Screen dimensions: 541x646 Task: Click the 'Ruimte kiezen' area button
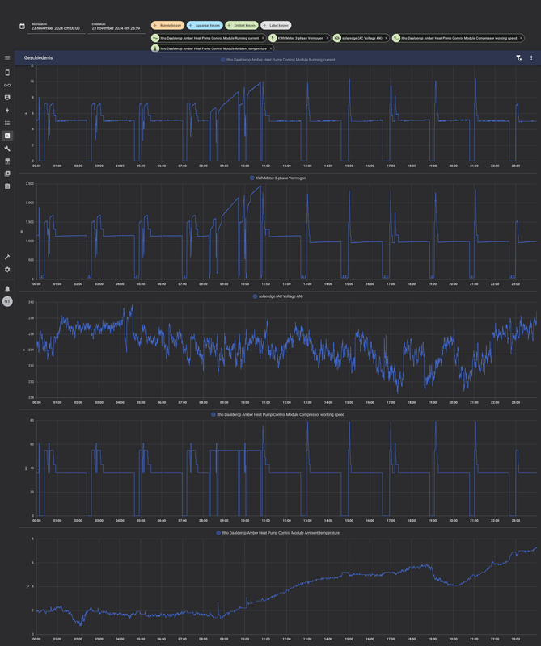pyautogui.click(x=167, y=26)
